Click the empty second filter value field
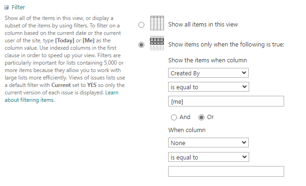Image resolution: width=306 pixels, height=186 pixels. tap(226, 172)
